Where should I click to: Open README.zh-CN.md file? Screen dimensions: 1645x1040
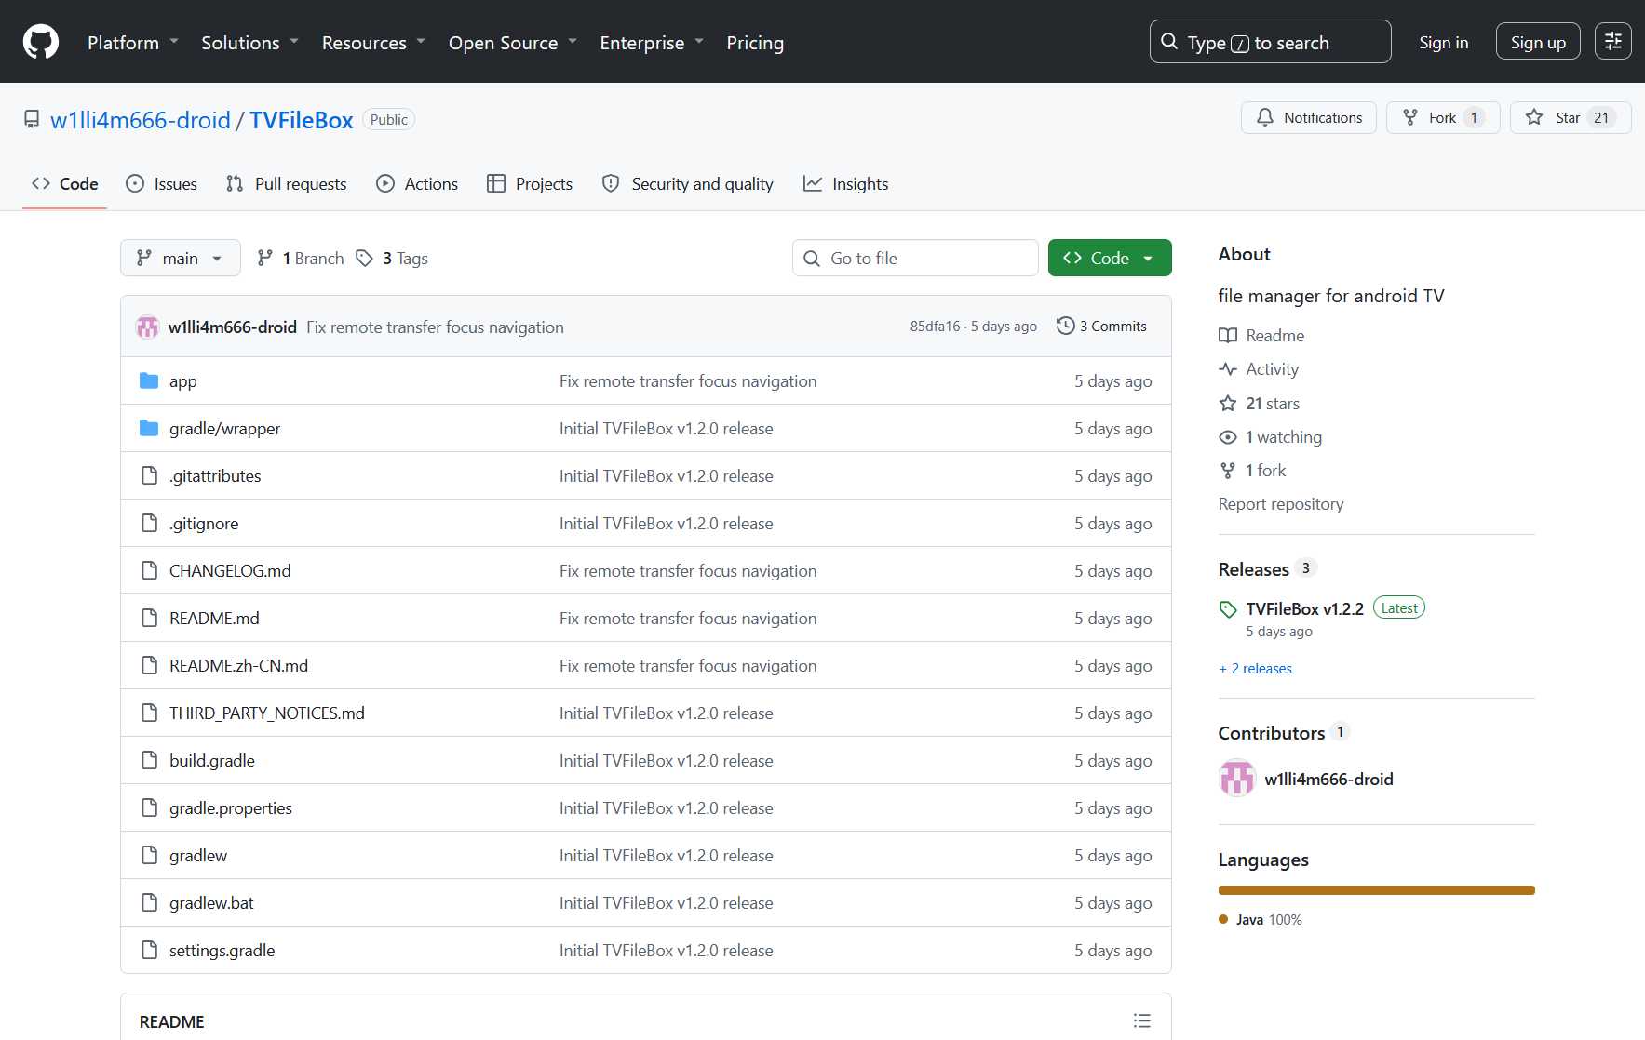(238, 665)
